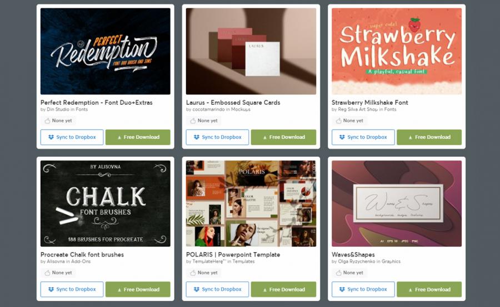Like the Strawberry Milkshake Font
This screenshot has width=500, height=307.
coord(339,121)
